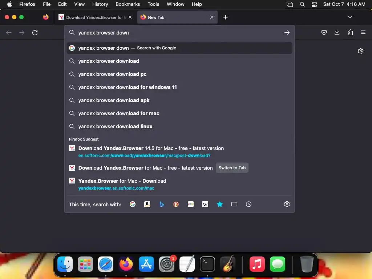
Task: Click the address bar text field
Action: click(x=179, y=32)
